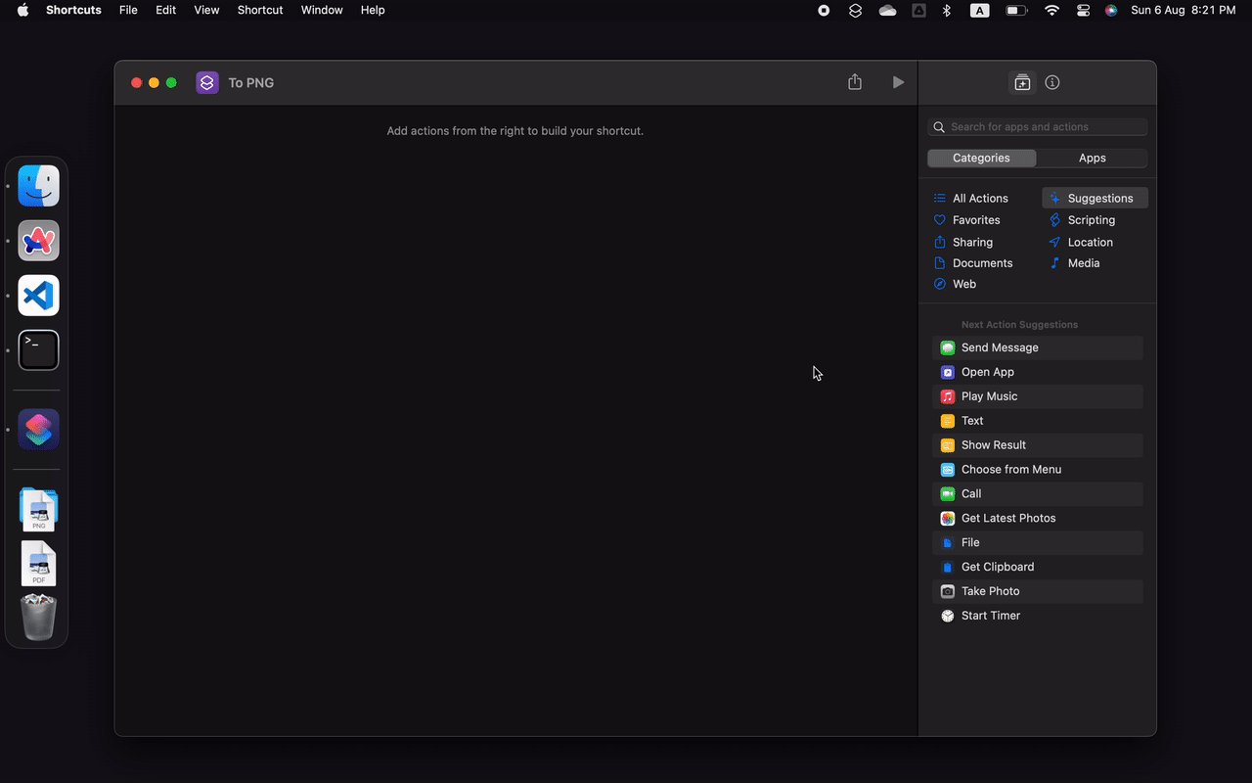Screen dimensions: 1252x783
Task: Select the Web category
Action: pos(963,284)
